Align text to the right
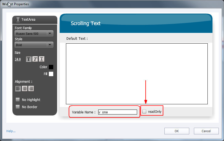The image size is (224, 141). (x=31, y=89)
